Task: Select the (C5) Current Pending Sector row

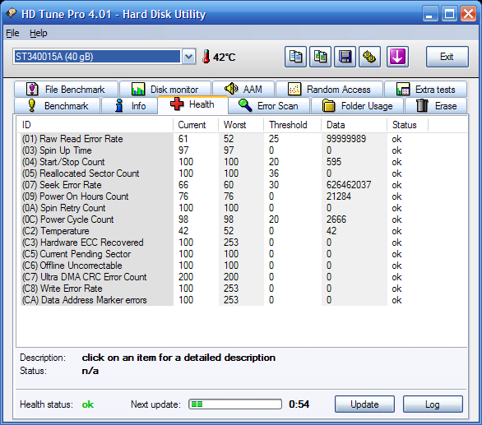Action: tap(224, 254)
